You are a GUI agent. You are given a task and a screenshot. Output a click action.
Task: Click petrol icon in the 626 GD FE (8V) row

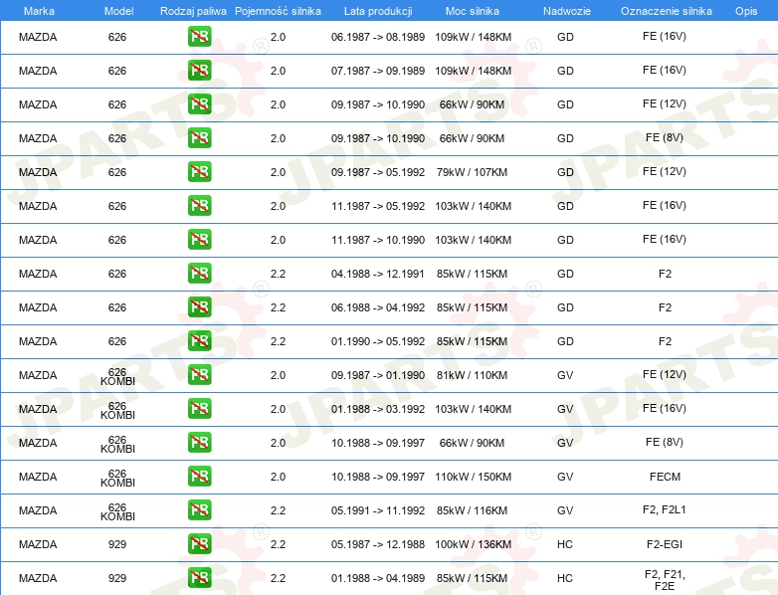pyautogui.click(x=199, y=138)
